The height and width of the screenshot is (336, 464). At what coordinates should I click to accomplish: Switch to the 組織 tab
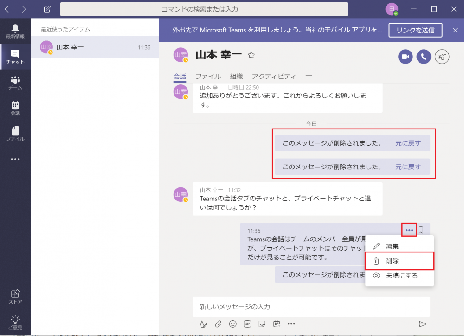click(237, 77)
